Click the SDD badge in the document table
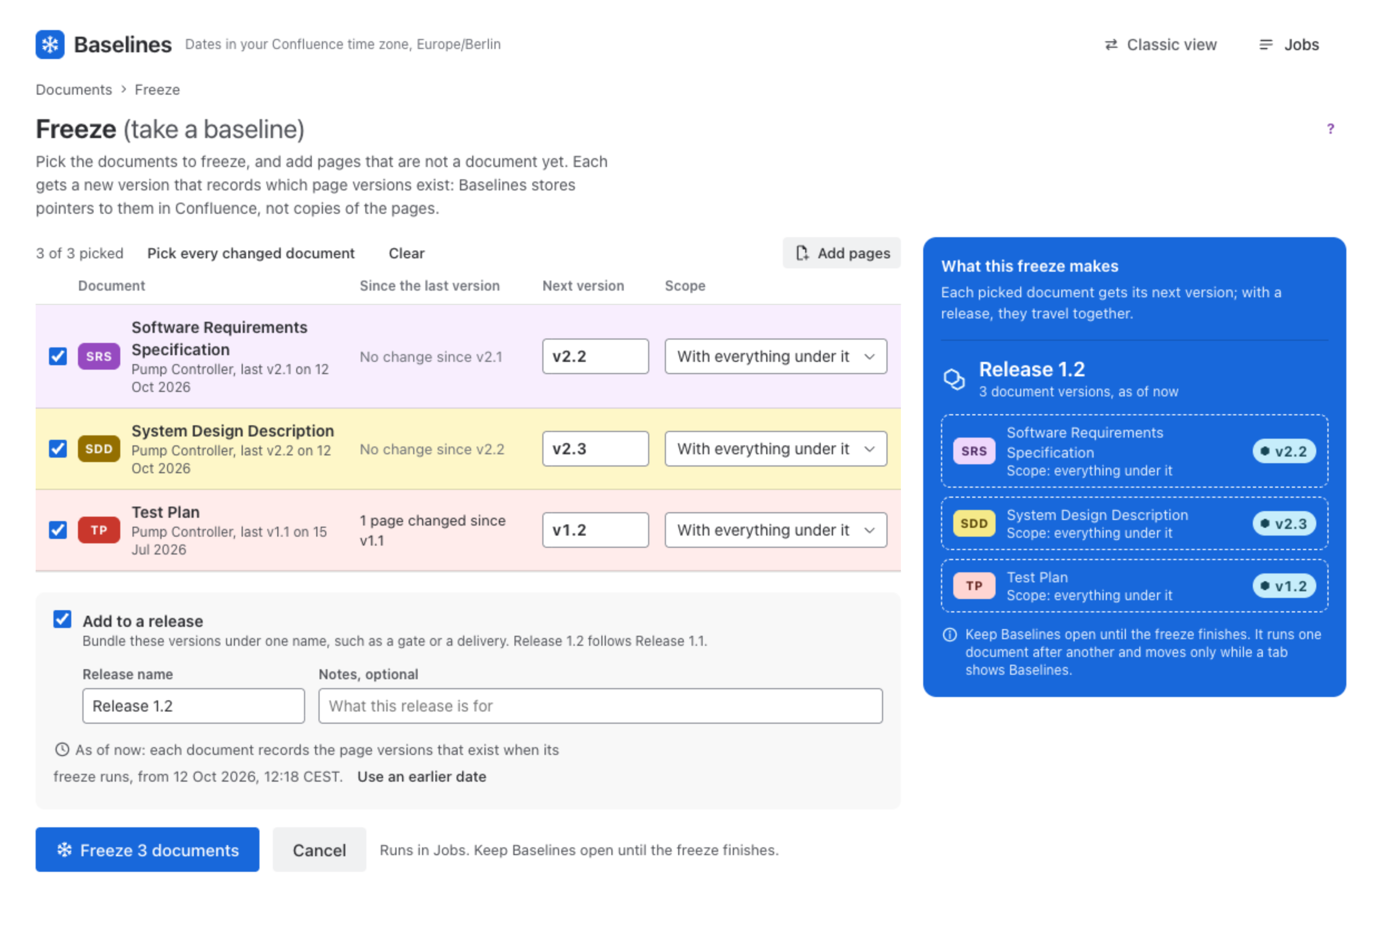 (x=99, y=449)
